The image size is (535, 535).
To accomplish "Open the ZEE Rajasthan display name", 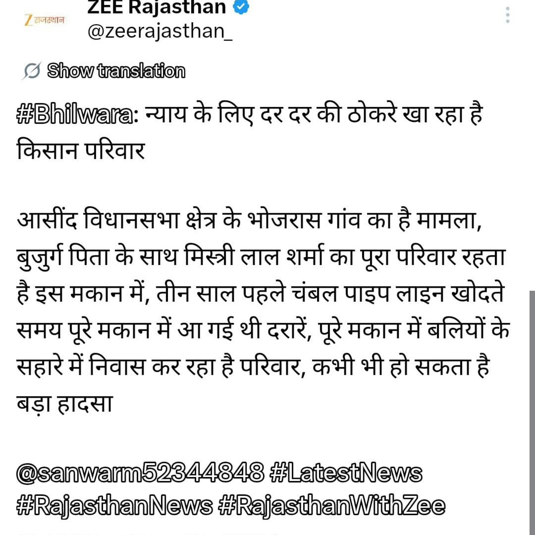I will [157, 7].
